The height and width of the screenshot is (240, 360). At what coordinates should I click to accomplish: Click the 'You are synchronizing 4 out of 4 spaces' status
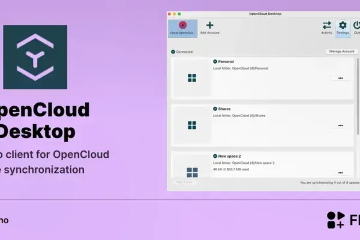pyautogui.click(x=329, y=182)
